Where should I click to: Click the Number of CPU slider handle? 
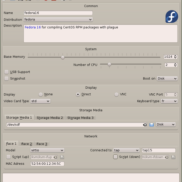click(109, 65)
